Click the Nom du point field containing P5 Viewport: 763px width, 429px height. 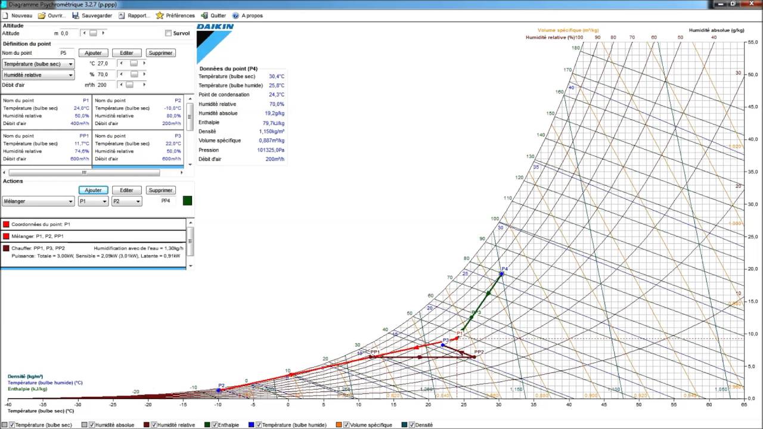pyautogui.click(x=67, y=53)
